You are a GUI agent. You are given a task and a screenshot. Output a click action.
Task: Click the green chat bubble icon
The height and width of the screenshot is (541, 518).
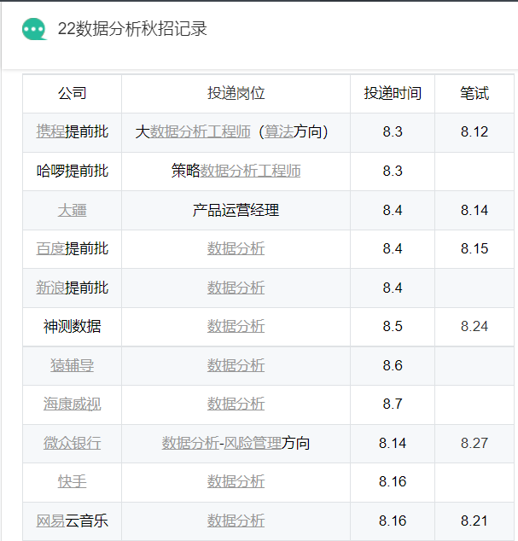pyautogui.click(x=34, y=29)
